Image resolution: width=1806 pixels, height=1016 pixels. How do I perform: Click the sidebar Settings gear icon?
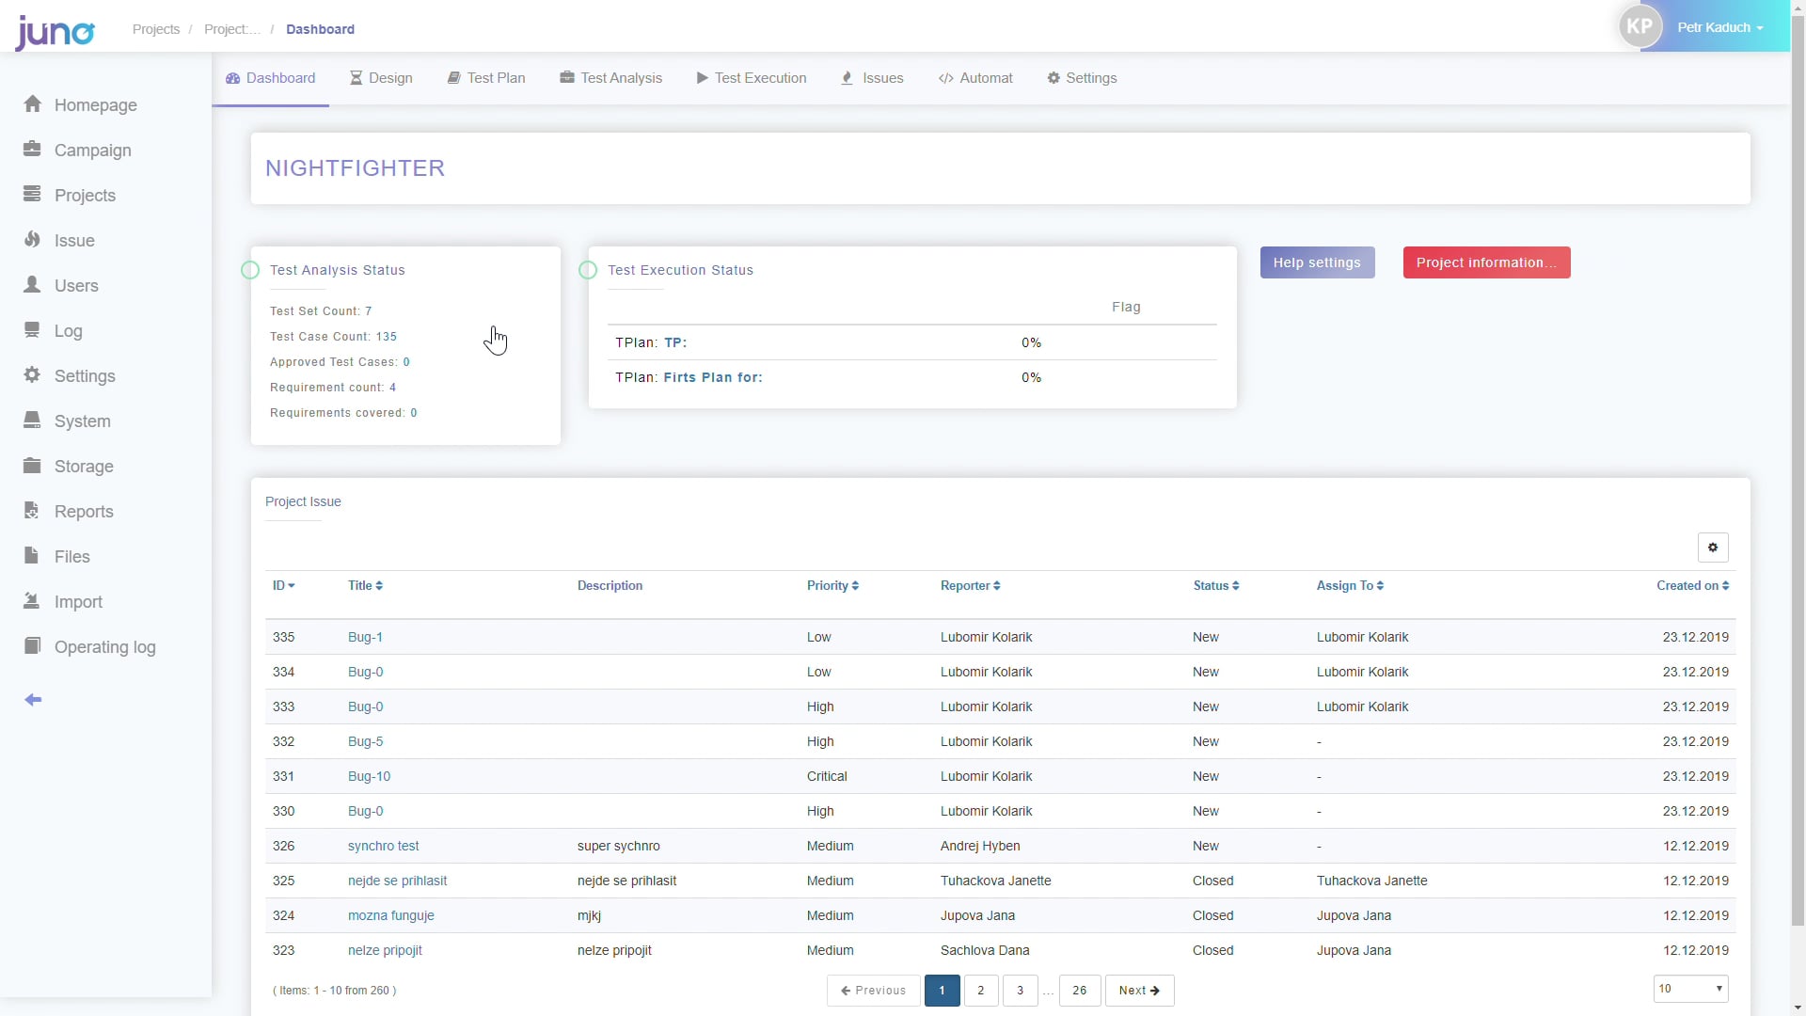pyautogui.click(x=33, y=375)
